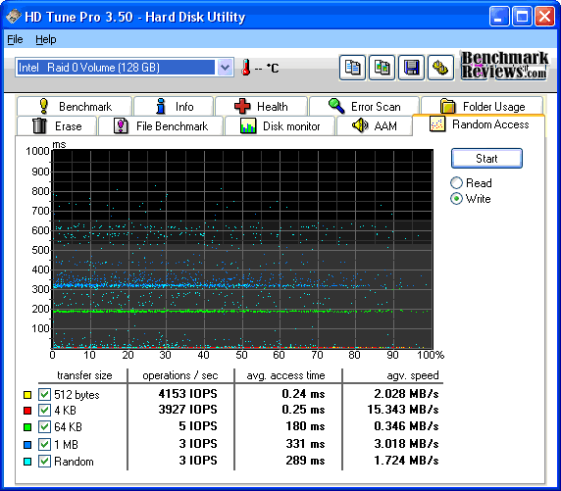Click the Folder Usage folder icon
561x491 pixels.
tap(447, 106)
